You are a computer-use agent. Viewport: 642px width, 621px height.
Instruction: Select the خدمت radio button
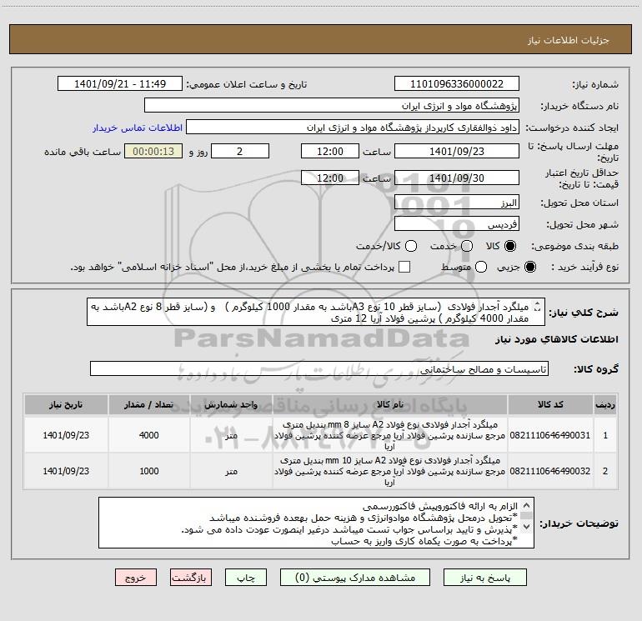(467, 246)
